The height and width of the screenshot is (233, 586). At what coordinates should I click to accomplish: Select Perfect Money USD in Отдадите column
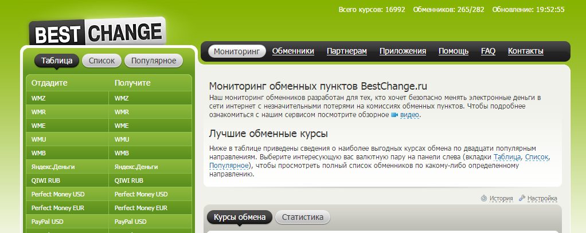(x=67, y=194)
